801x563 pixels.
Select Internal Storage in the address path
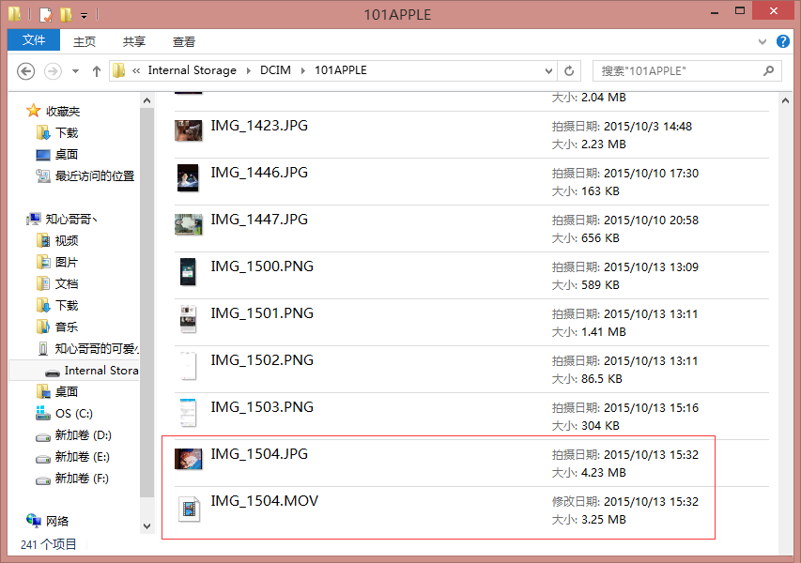pyautogui.click(x=193, y=70)
